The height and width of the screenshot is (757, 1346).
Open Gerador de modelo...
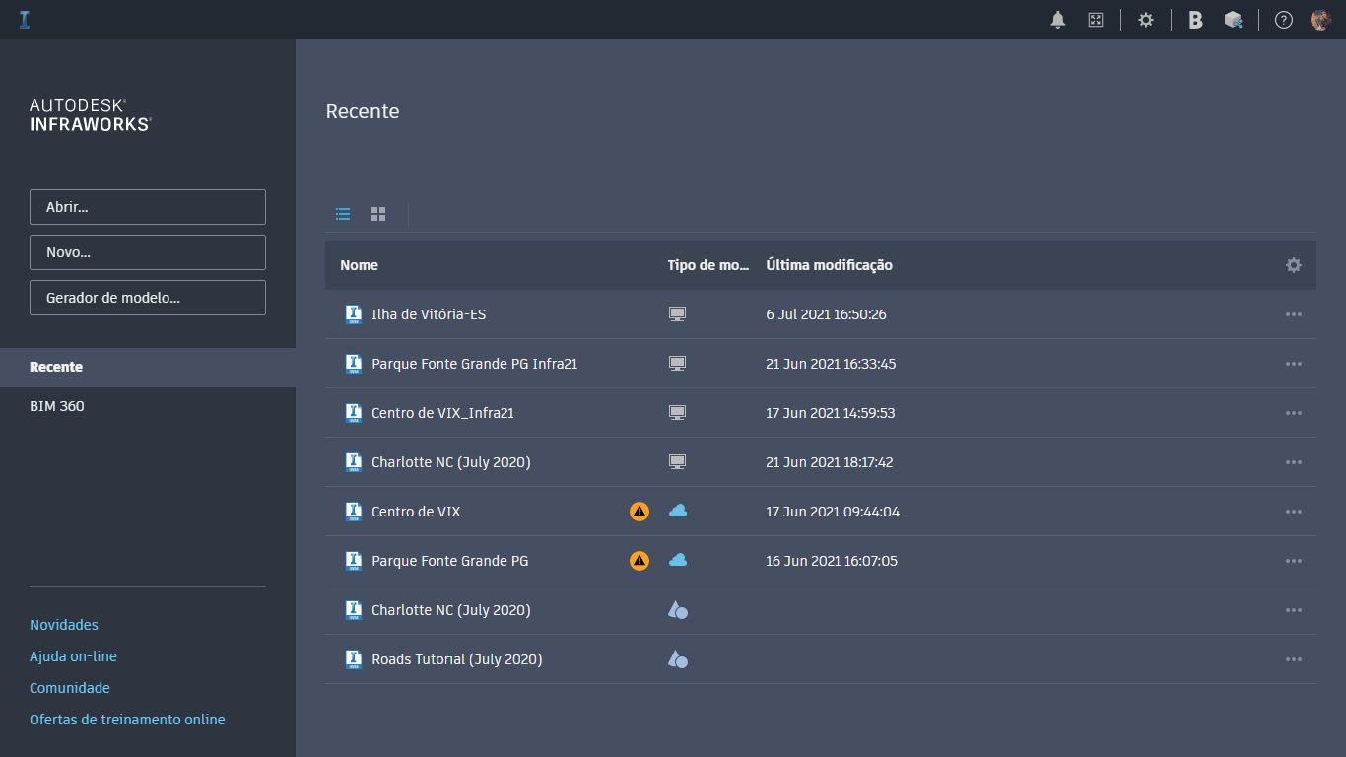tap(148, 298)
